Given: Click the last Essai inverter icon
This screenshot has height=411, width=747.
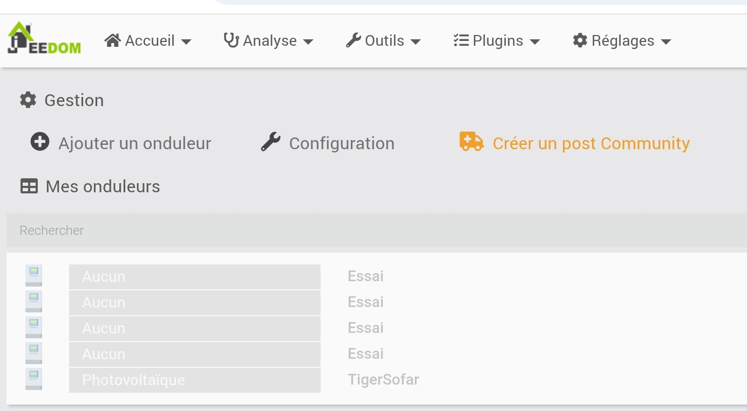Looking at the screenshot, I should point(33,353).
